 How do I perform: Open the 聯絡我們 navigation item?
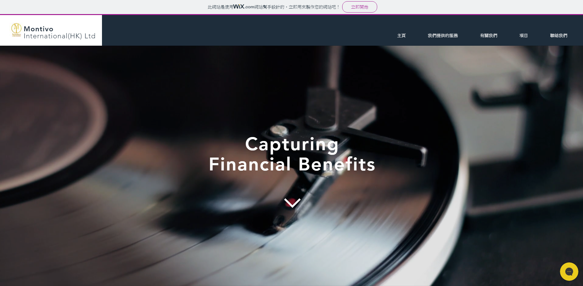(558, 36)
